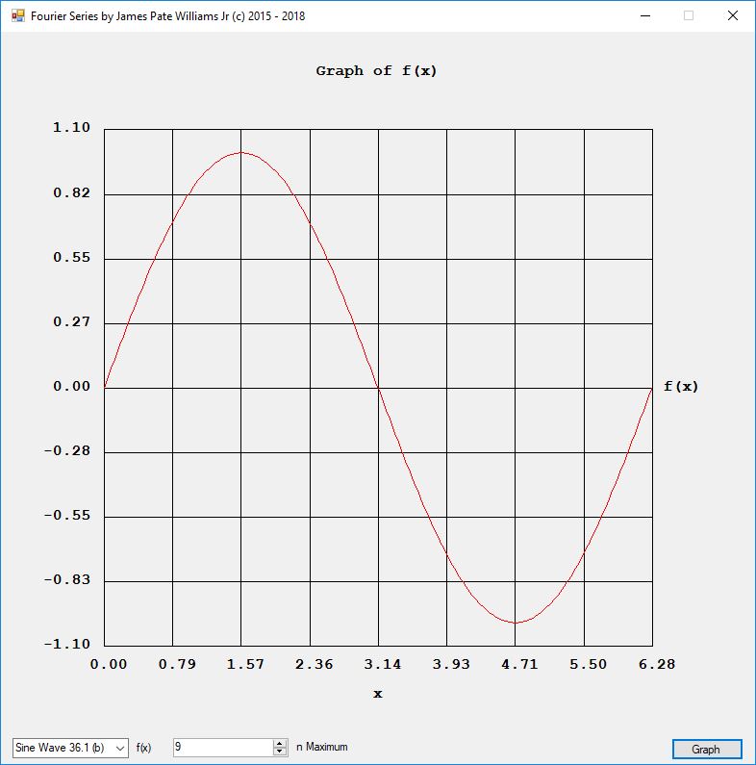This screenshot has height=765, width=756.
Task: Minimize the Fourier Series window
Action: pyautogui.click(x=645, y=16)
